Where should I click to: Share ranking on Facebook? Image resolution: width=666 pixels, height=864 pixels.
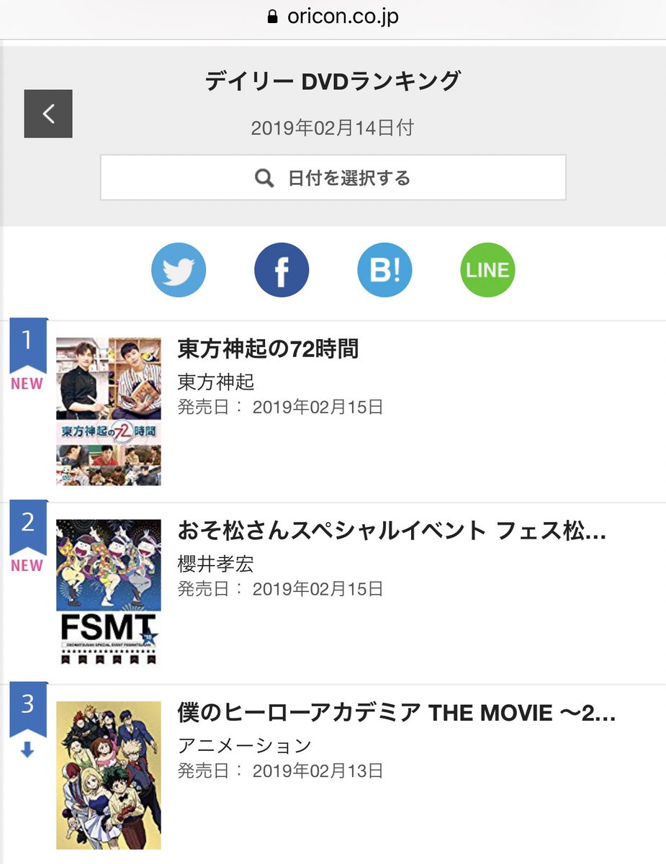[282, 271]
